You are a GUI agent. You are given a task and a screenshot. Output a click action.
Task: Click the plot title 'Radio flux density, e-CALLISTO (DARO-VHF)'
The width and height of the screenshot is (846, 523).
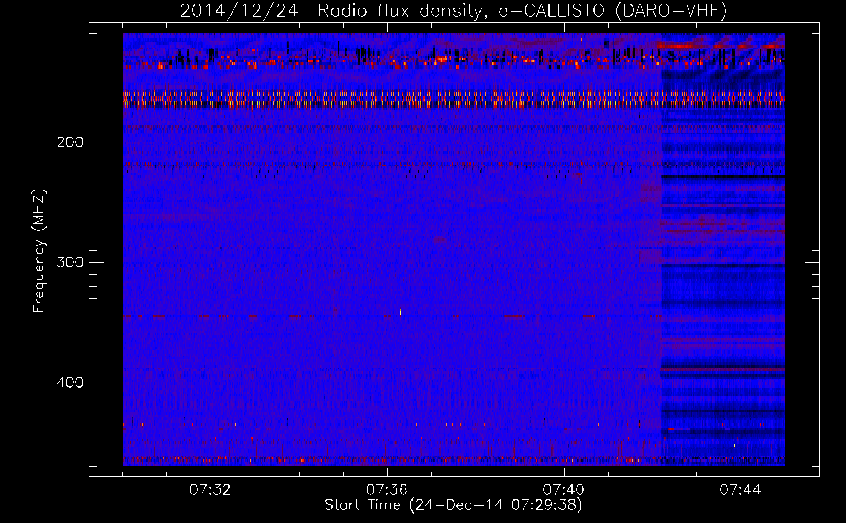(x=522, y=10)
